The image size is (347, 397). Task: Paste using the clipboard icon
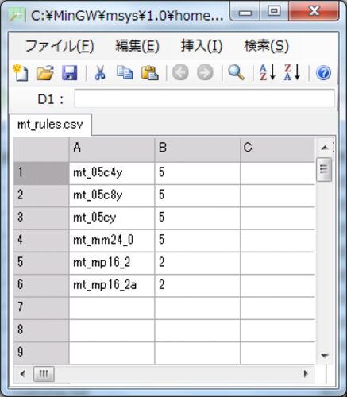tap(150, 72)
